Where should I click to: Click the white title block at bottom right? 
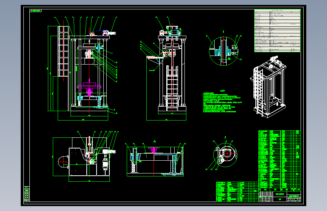pos(279,196)
